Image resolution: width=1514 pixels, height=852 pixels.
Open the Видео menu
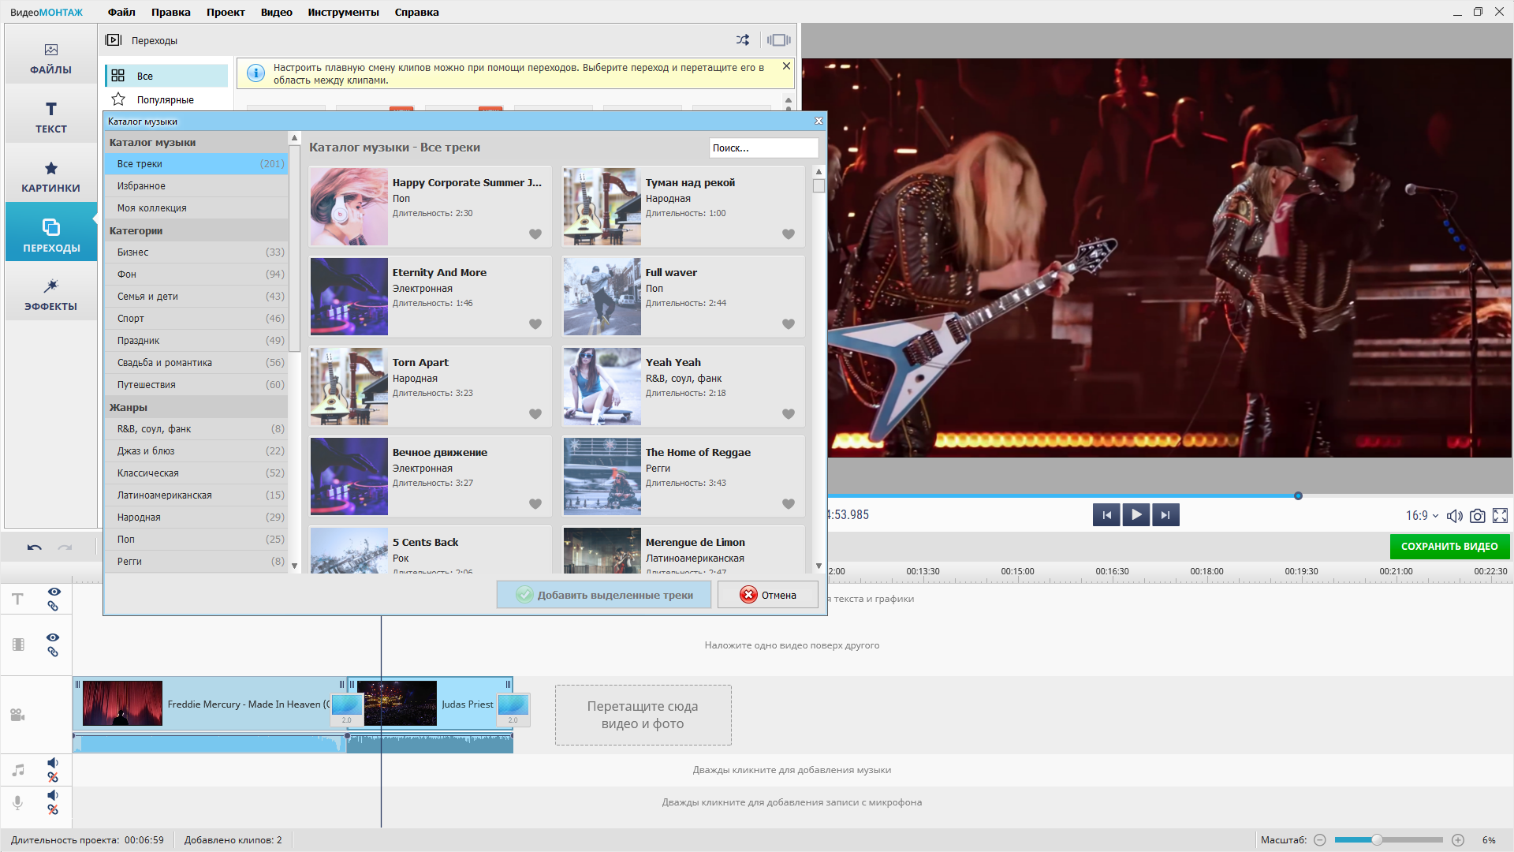tap(277, 12)
